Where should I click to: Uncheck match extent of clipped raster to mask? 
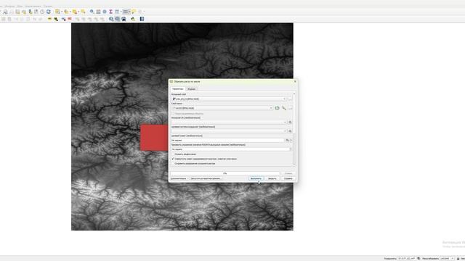(x=173, y=159)
